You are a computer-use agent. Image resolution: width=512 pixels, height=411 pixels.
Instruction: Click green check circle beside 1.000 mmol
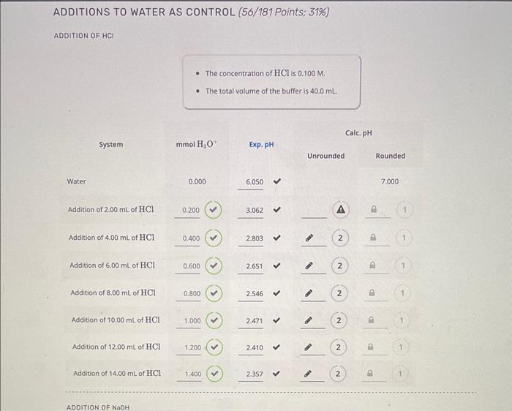click(x=214, y=320)
